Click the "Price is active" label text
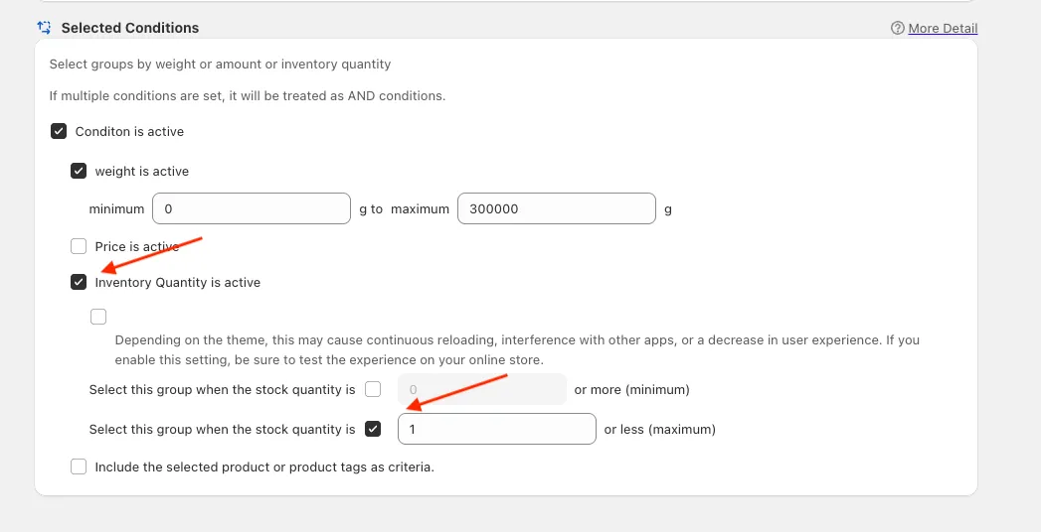 (x=136, y=246)
